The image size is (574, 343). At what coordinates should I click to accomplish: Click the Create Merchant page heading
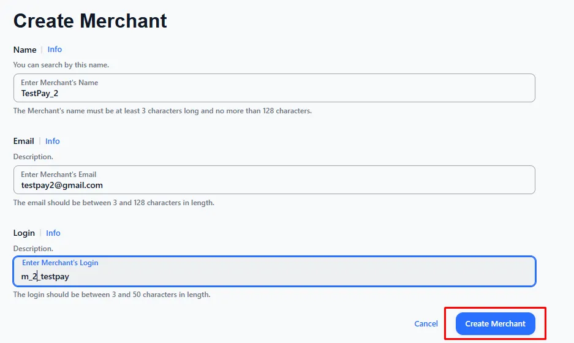click(90, 21)
